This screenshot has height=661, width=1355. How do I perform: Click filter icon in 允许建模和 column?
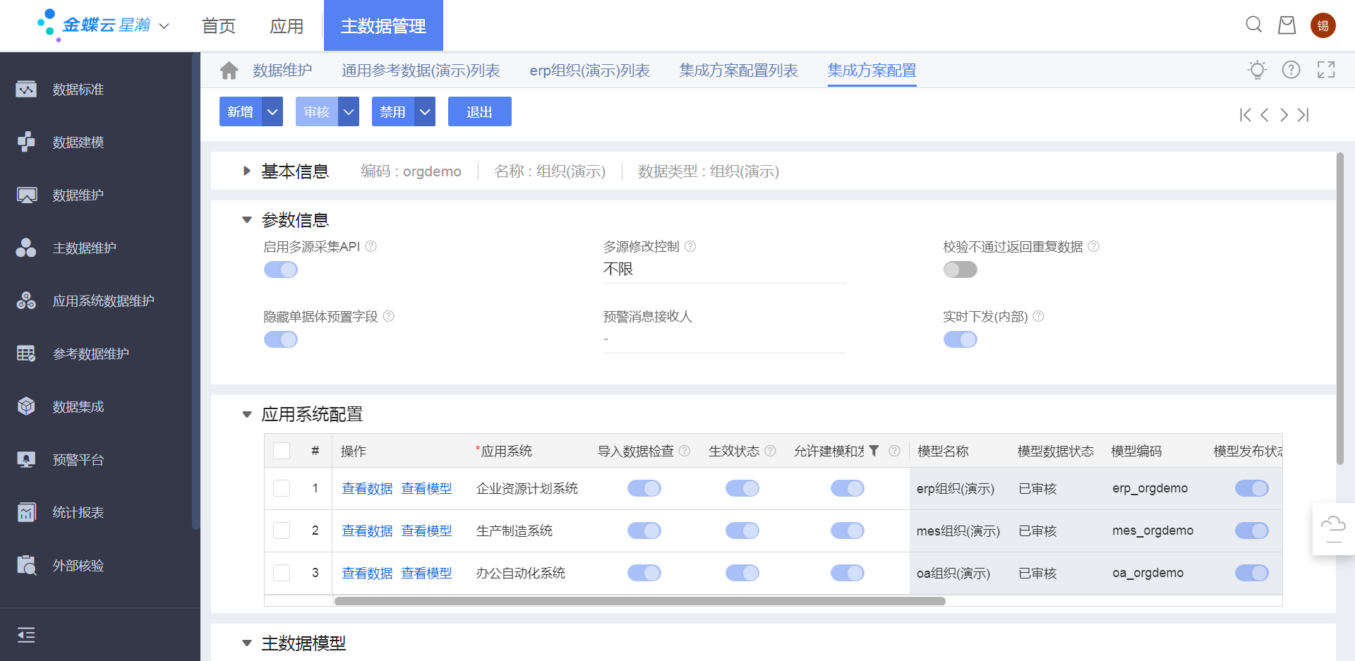click(x=874, y=451)
